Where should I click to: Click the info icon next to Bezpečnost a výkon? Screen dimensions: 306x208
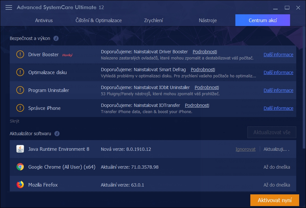[56, 38]
